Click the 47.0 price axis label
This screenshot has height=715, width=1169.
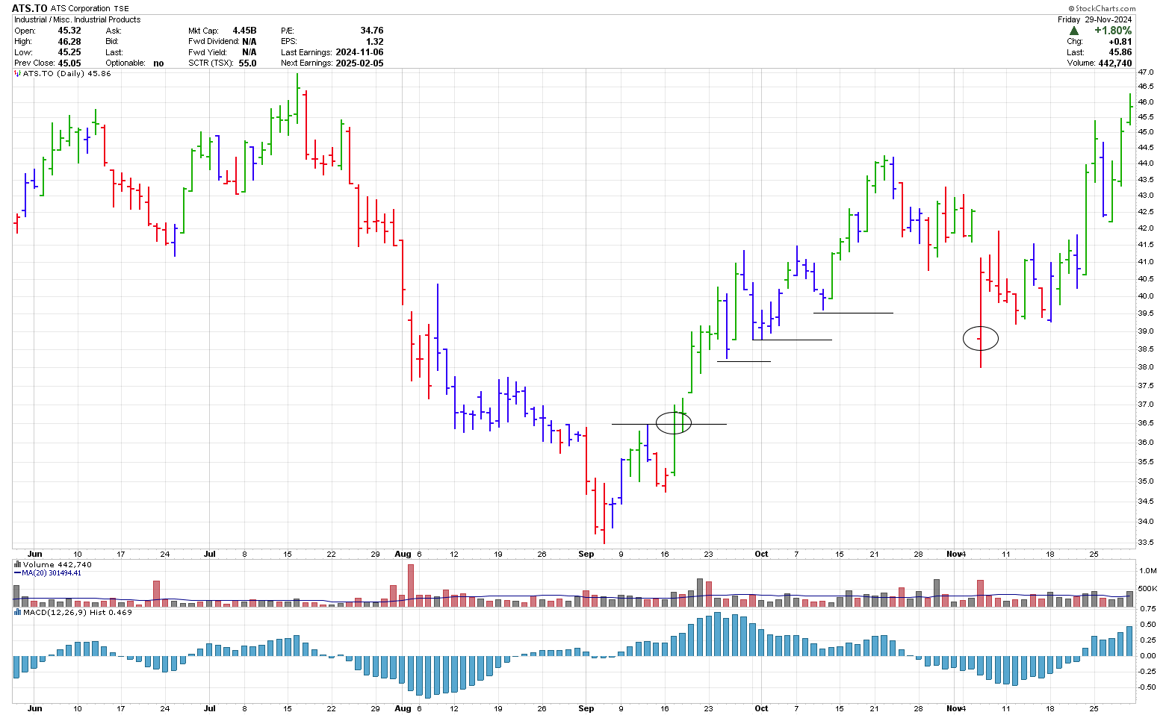(x=1146, y=72)
